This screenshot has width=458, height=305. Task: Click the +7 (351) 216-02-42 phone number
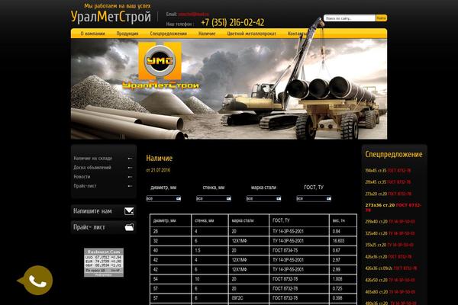pyautogui.click(x=233, y=22)
